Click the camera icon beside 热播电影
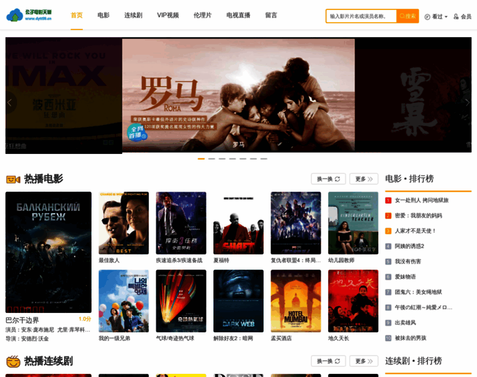477x377 pixels. coord(13,179)
